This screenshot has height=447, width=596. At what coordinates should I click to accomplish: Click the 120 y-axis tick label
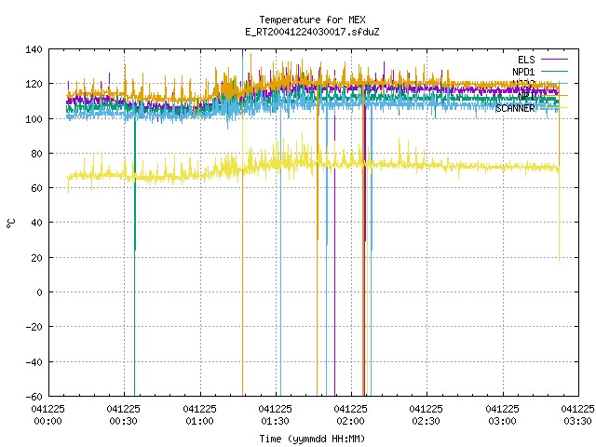point(34,84)
